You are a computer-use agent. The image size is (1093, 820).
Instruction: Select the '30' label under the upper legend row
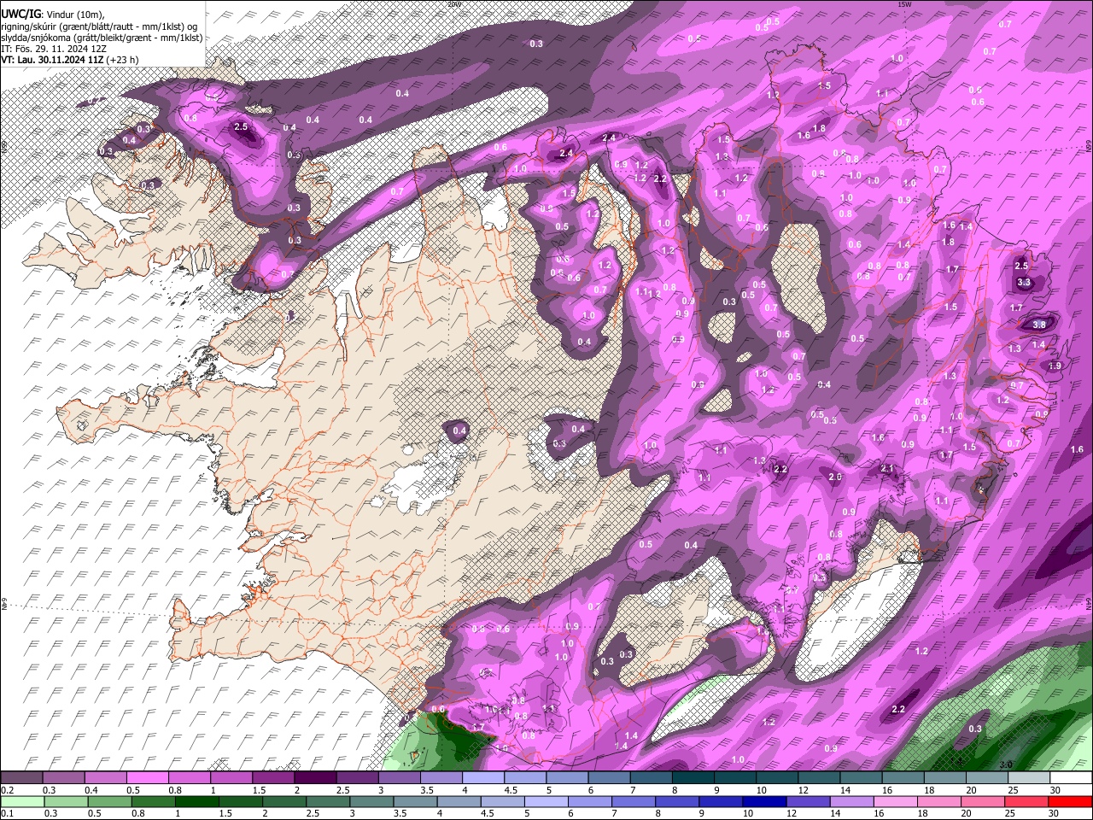click(x=1055, y=791)
